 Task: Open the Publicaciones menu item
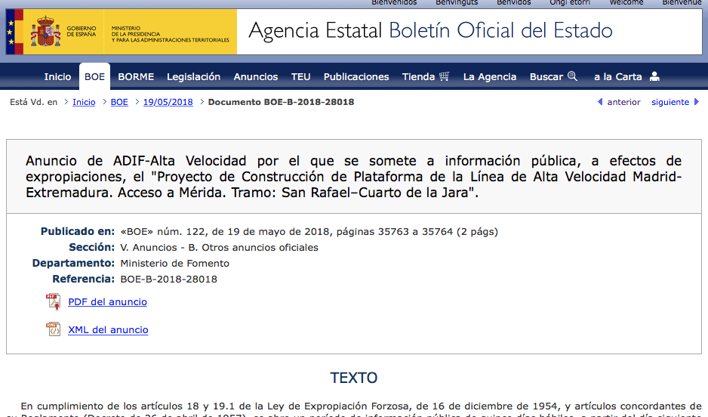356,77
